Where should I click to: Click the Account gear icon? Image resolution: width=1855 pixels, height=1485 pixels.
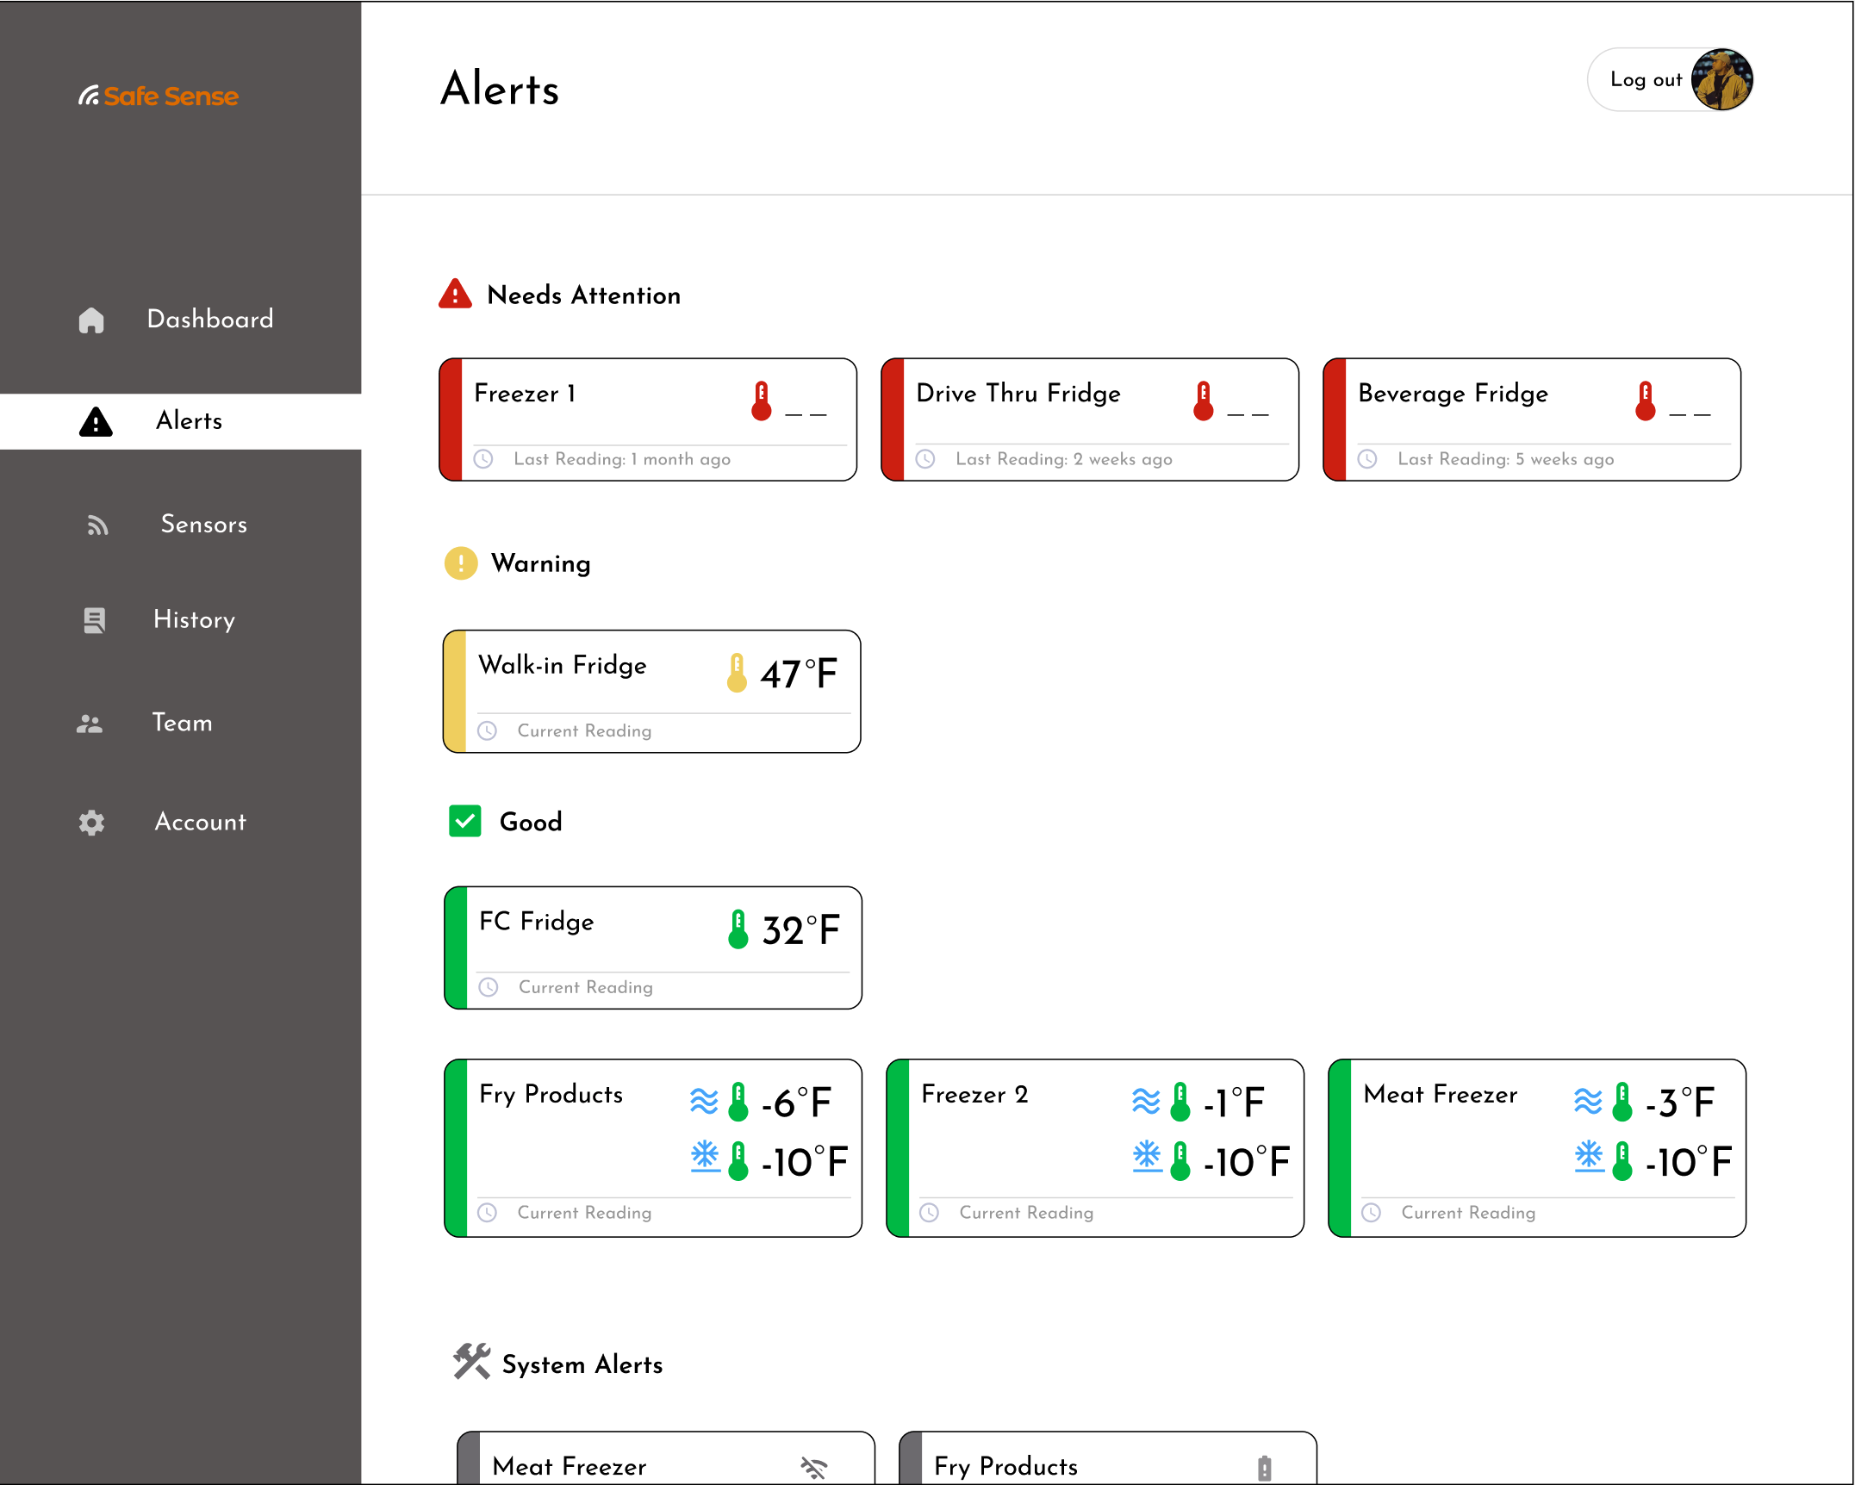[x=91, y=823]
